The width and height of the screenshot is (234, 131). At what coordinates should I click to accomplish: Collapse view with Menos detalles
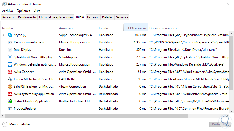16,124
